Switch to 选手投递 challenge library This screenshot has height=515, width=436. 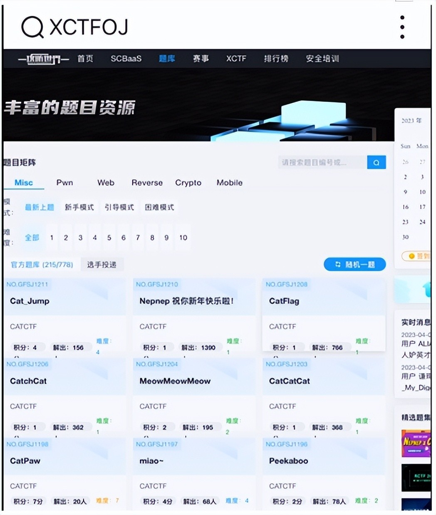click(102, 265)
